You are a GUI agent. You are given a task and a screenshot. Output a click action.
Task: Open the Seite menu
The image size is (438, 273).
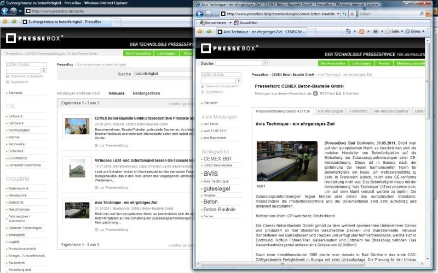click(x=394, y=31)
